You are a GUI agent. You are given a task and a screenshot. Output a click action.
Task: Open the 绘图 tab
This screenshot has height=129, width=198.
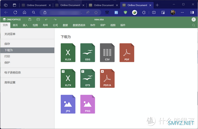coord(35,25)
